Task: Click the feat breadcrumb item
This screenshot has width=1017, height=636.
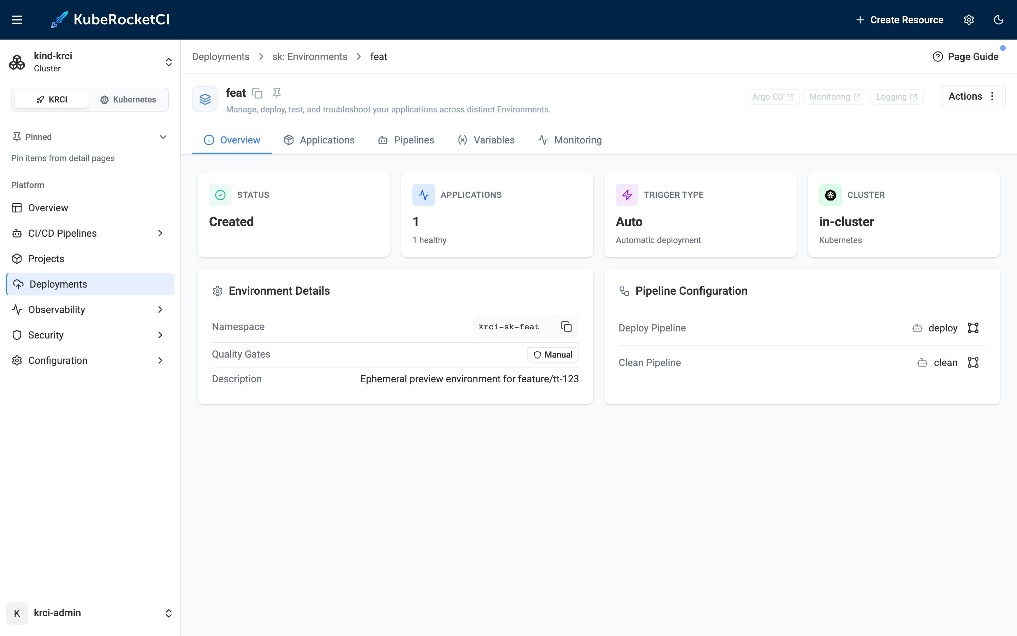Action: (379, 57)
